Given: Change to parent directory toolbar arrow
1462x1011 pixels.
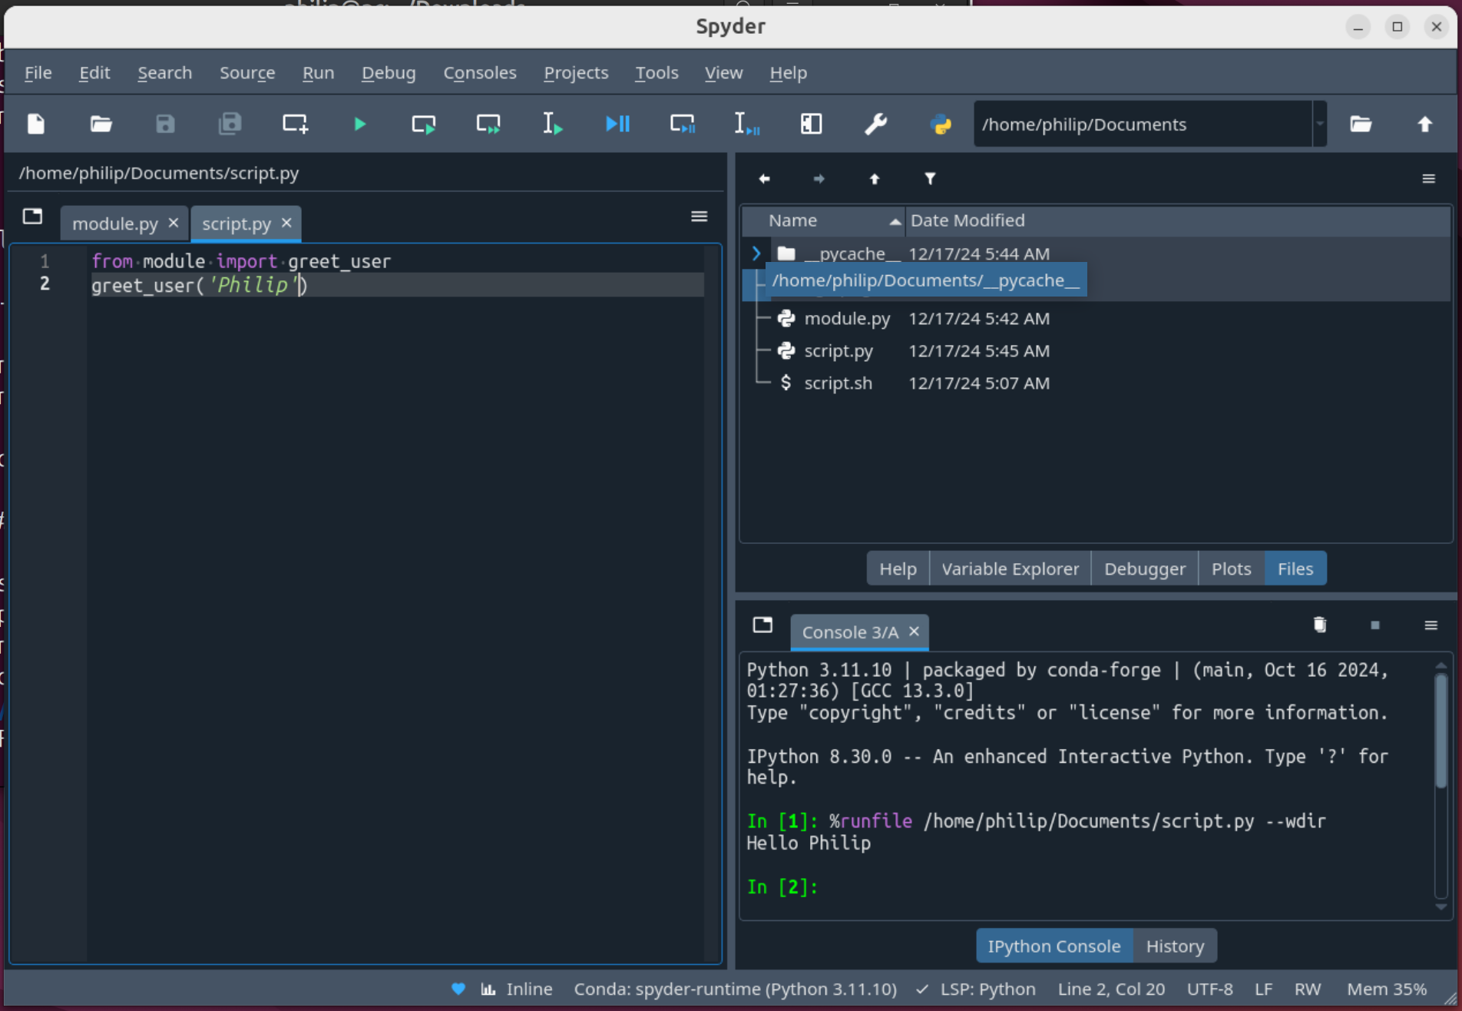Looking at the screenshot, I should pos(1424,124).
